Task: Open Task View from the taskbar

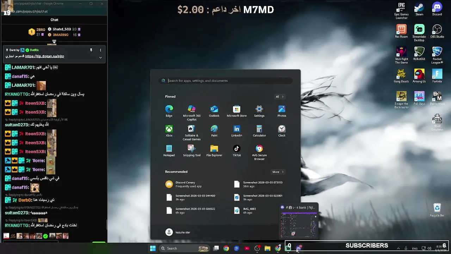Action: pos(216,248)
